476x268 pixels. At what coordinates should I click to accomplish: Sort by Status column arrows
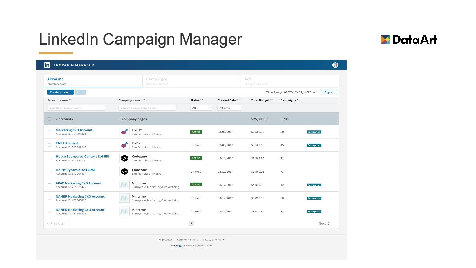click(x=201, y=100)
